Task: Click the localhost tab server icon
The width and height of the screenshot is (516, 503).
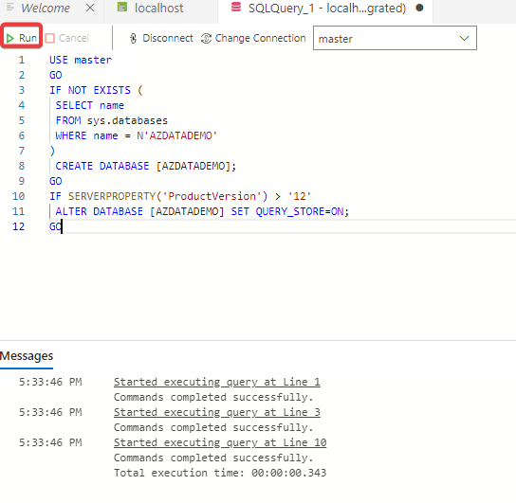Action: click(x=122, y=8)
